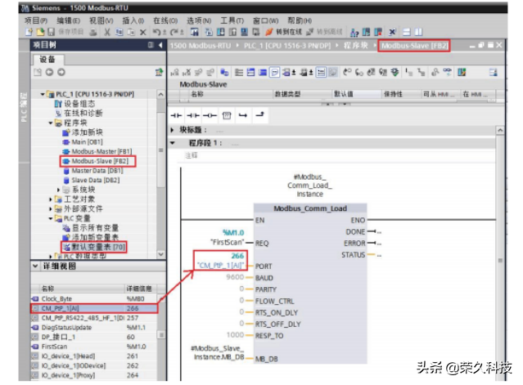This screenshot has width=523, height=385.
Task: Expand the 块标题 section
Action: (x=173, y=130)
